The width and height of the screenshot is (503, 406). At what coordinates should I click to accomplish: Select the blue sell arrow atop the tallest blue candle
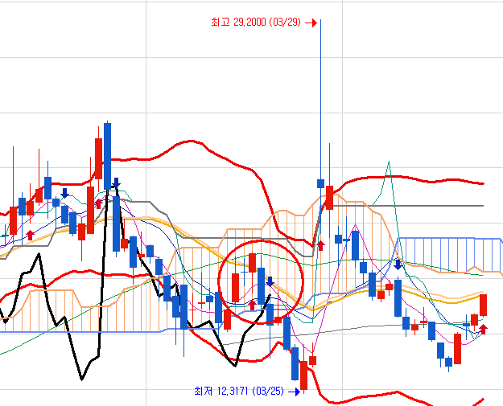click(116, 182)
